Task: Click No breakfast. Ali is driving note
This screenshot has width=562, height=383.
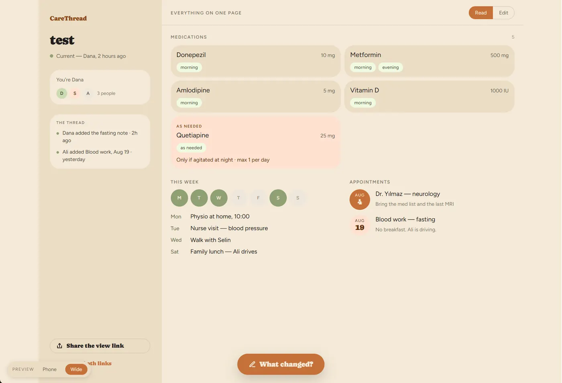Action: 406,230
